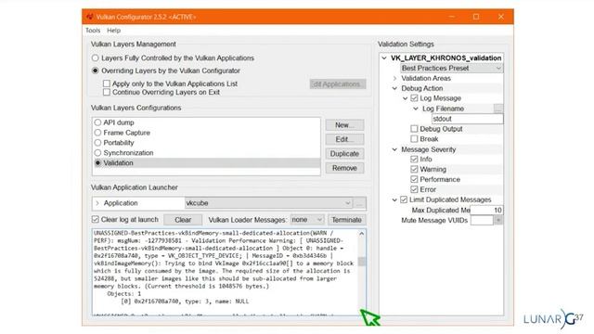The image size is (594, 334).
Task: Open the Best Practices Preset dropdown
Action: tap(452, 68)
